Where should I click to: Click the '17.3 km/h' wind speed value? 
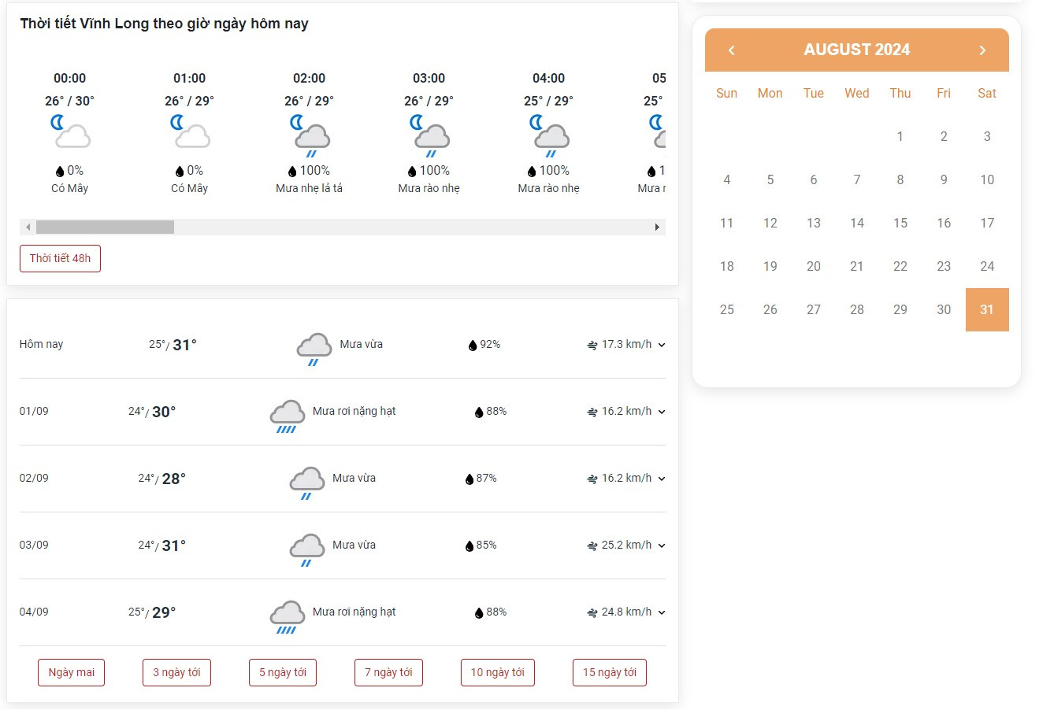(x=626, y=344)
